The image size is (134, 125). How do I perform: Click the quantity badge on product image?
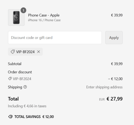[x=23, y=10]
